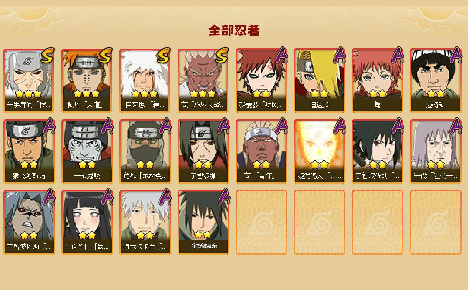The image size is (468, 290).
Task: Select the 迈特凯 ninja card
Action: coord(435,81)
